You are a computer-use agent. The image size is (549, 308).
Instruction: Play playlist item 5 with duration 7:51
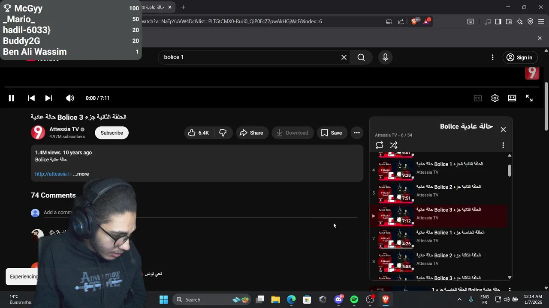point(438,193)
